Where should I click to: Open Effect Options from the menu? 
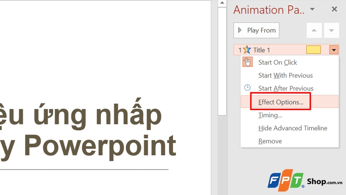(x=289, y=102)
